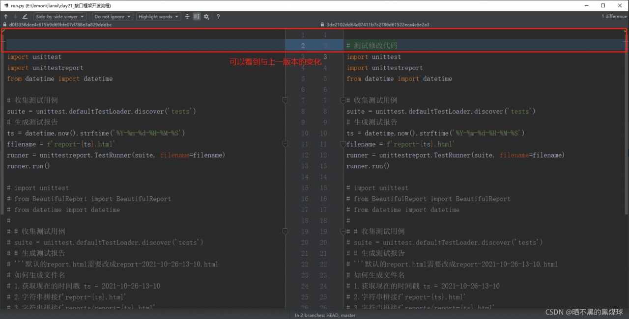Viewport: 629px width, 319px height.
Task: Click 'runner.run()' in the right pane
Action: pos(368,166)
